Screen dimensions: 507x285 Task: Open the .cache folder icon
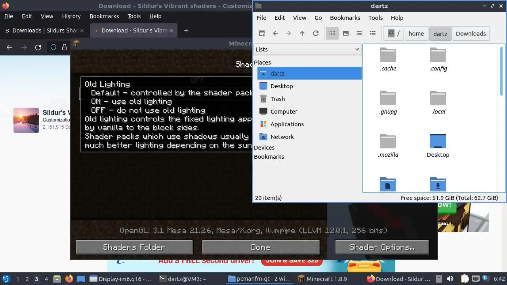pyautogui.click(x=388, y=55)
